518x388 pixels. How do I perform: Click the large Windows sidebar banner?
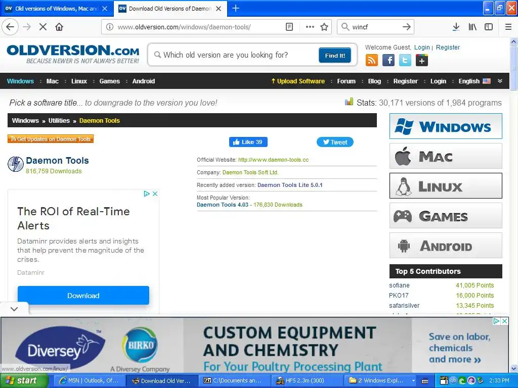446,126
